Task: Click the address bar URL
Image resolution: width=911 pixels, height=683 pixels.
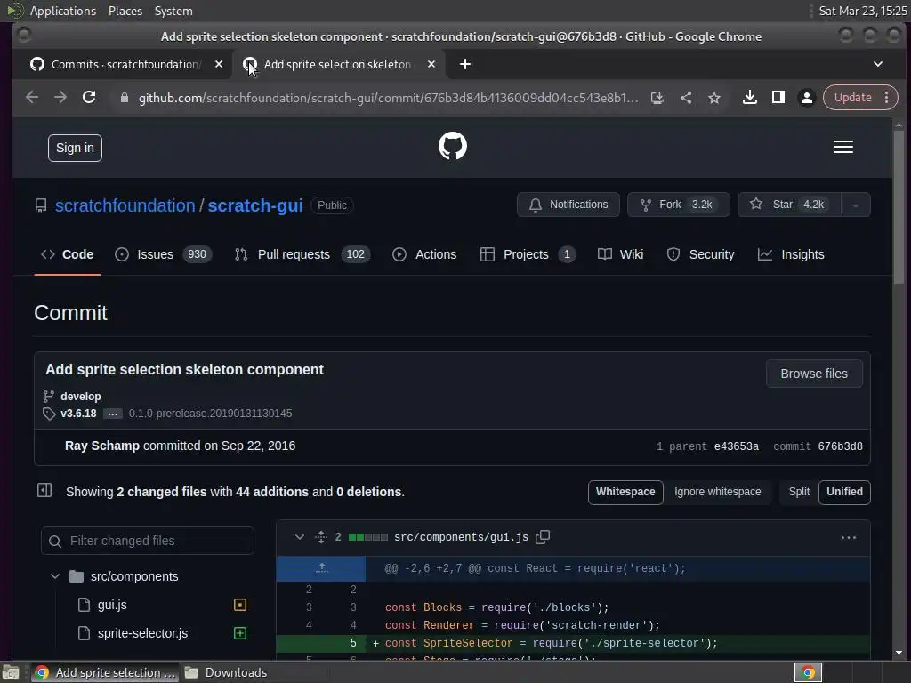Action: [388, 98]
